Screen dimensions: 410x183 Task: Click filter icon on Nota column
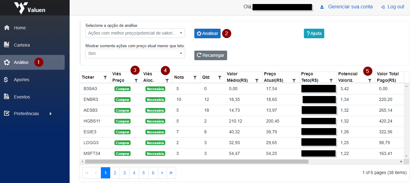[195, 77]
